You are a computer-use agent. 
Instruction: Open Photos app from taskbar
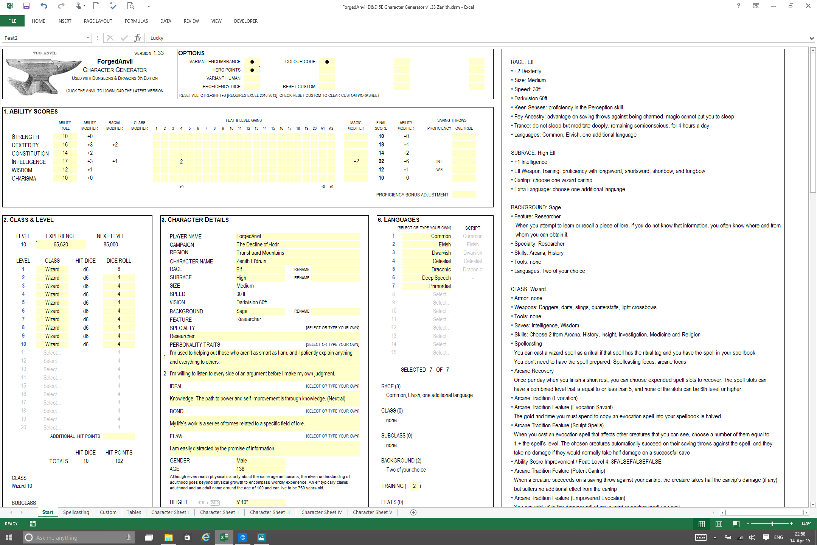(x=261, y=537)
